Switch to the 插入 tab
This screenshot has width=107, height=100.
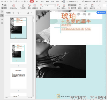(x=37, y=1)
